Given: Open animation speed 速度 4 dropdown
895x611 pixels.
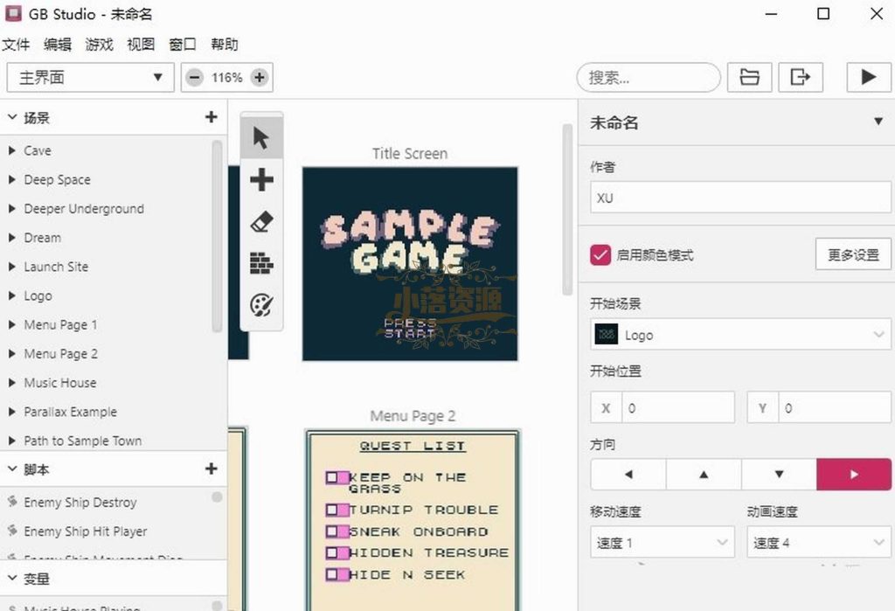Looking at the screenshot, I should point(818,543).
